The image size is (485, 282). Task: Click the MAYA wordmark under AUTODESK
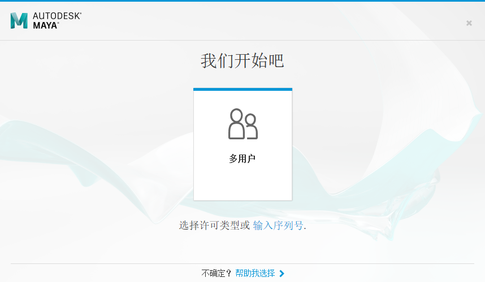(46, 25)
